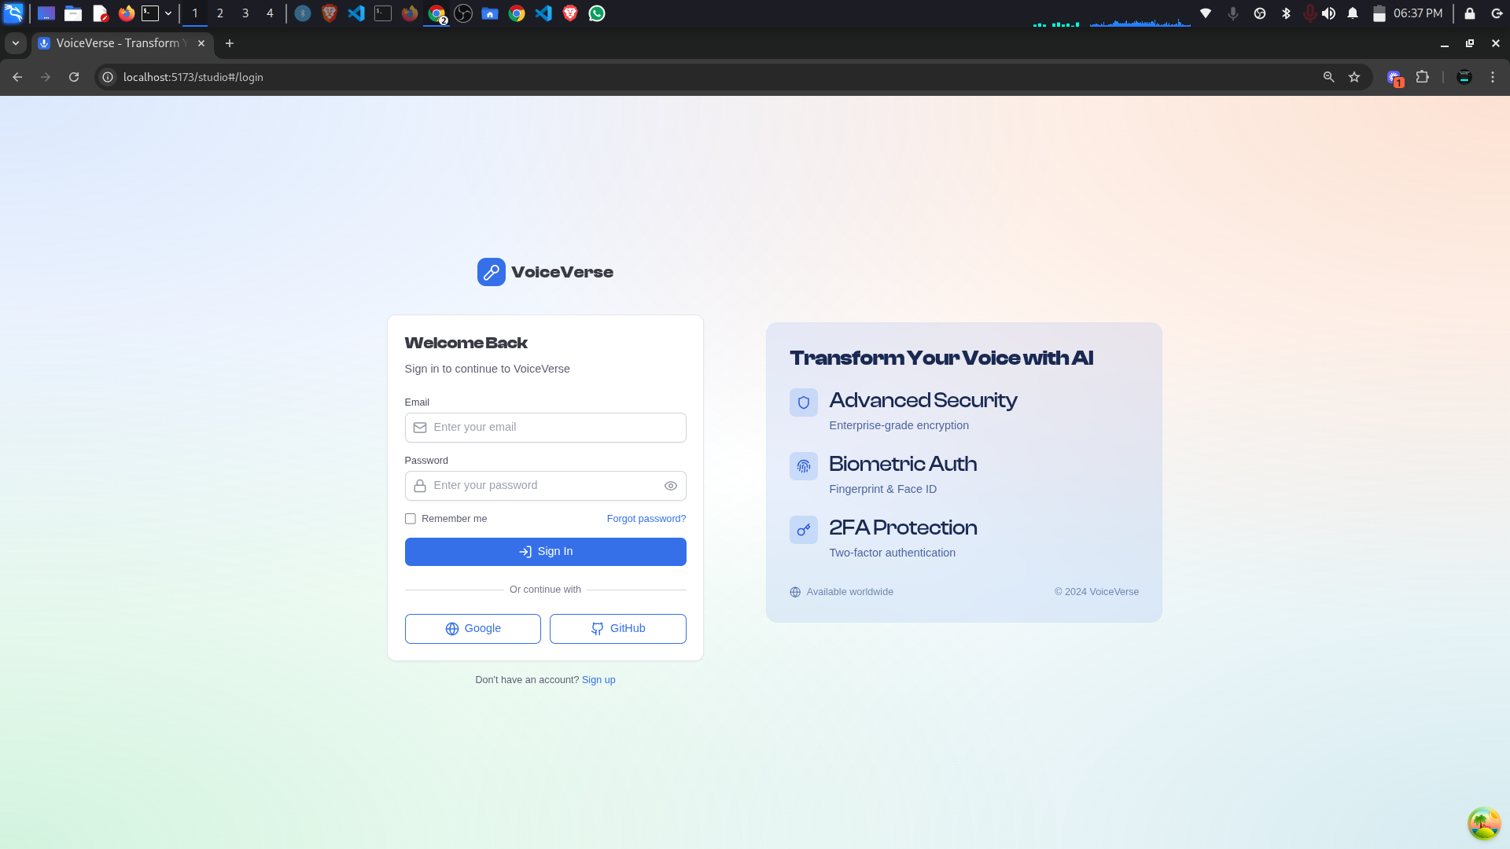
Task: Click the fingerprint Biometric Auth icon
Action: coord(803,466)
